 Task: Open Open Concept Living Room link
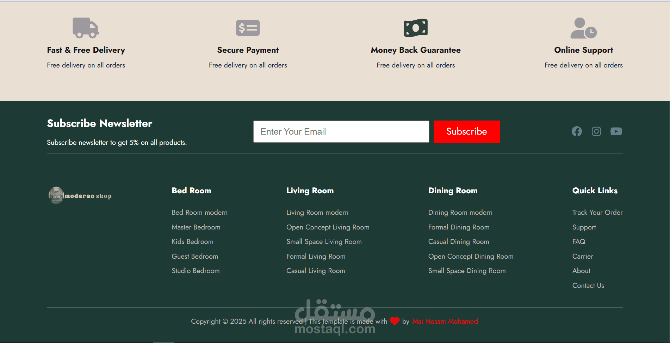328,227
